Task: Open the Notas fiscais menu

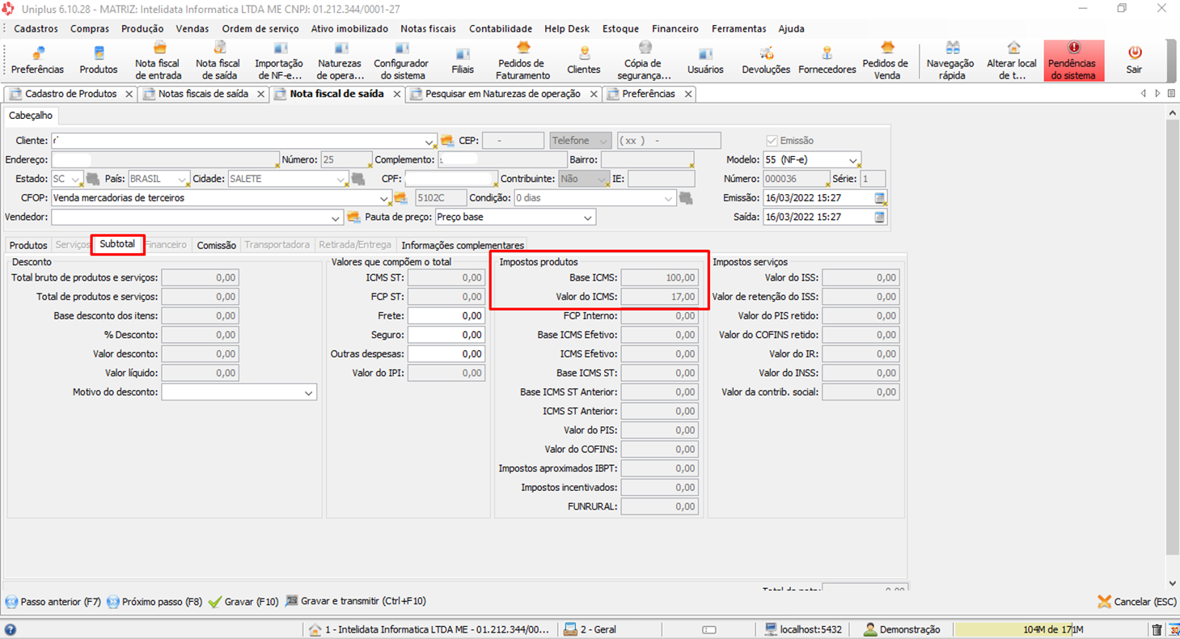Action: pos(428,28)
